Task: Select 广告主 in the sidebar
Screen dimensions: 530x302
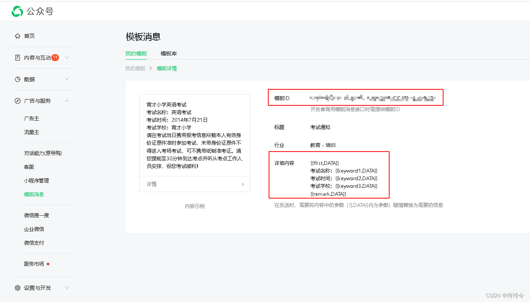Action: point(32,119)
